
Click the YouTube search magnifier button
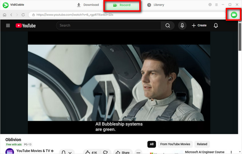point(168,26)
